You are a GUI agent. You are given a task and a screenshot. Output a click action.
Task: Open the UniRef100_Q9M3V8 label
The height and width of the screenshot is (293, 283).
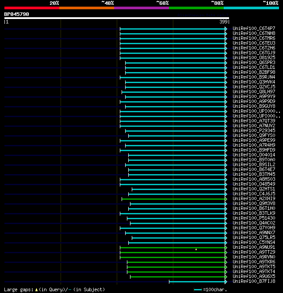(254, 203)
